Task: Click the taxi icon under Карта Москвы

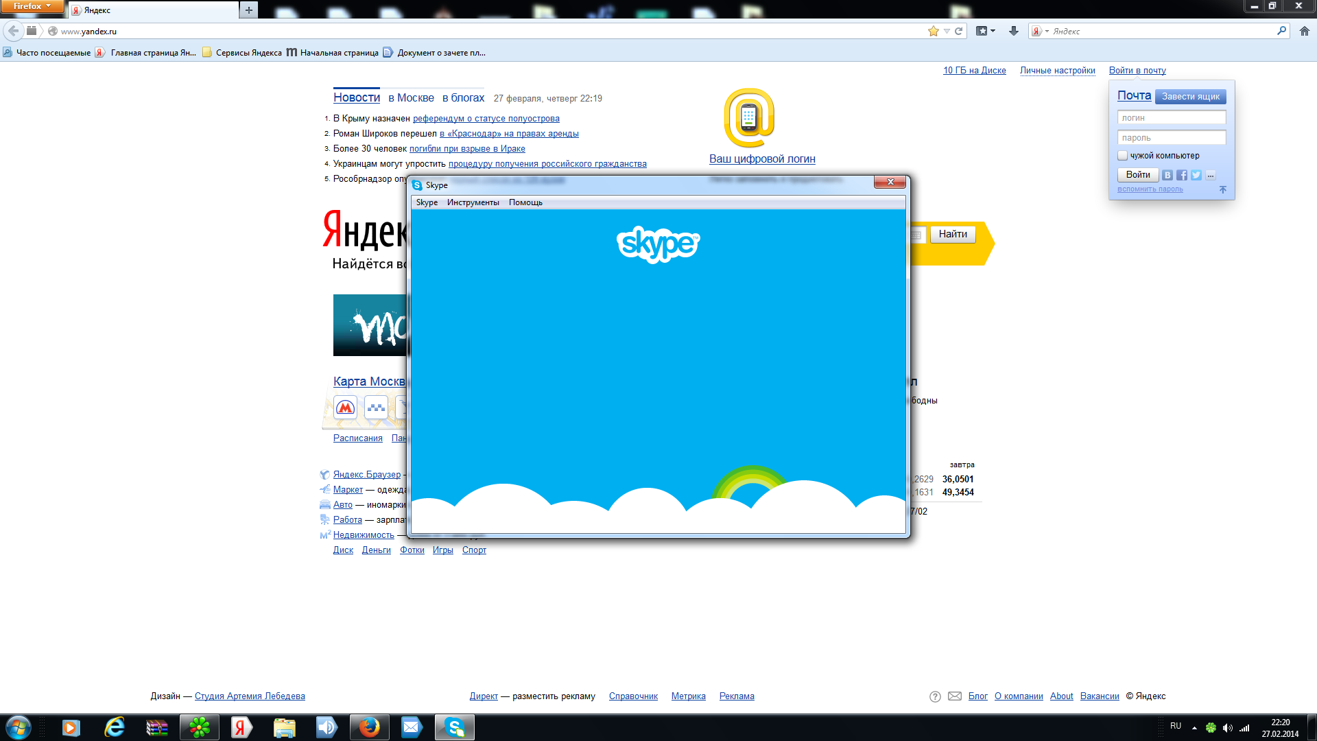Action: pyautogui.click(x=376, y=408)
